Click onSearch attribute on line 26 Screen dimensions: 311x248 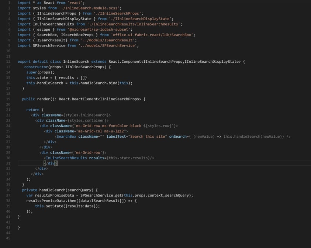coord(178,137)
